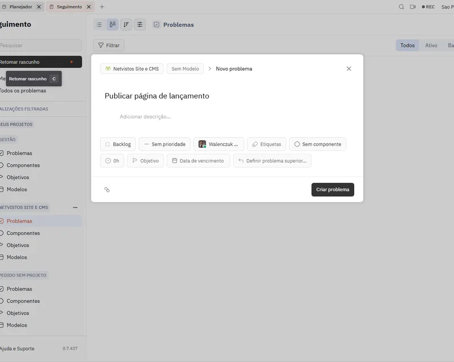Open a new tab with plus icon
Viewport: 454px width, 362px height.
coord(102,7)
